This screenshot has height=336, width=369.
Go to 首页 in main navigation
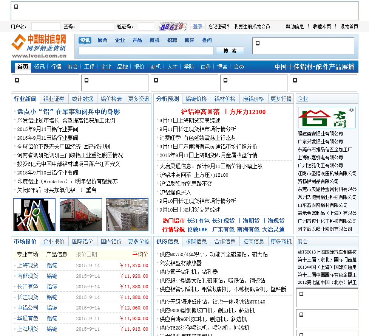click(x=23, y=67)
